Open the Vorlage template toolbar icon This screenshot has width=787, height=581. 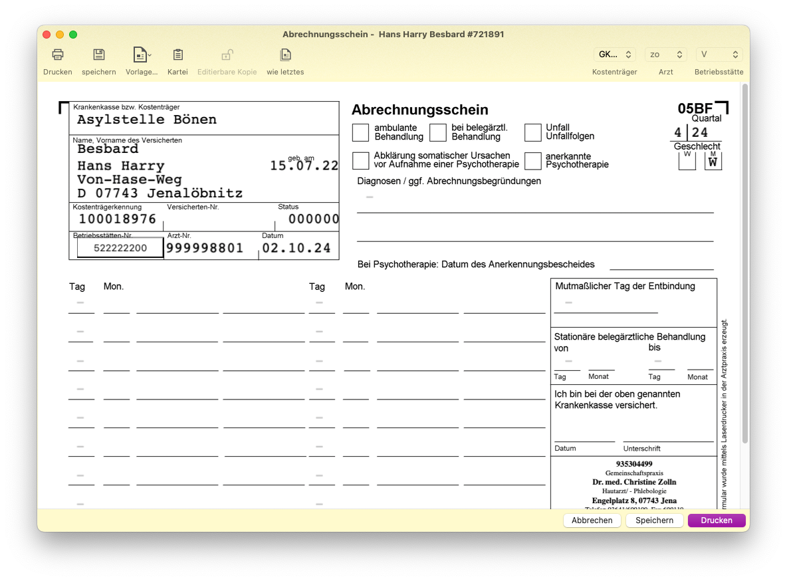(x=142, y=55)
